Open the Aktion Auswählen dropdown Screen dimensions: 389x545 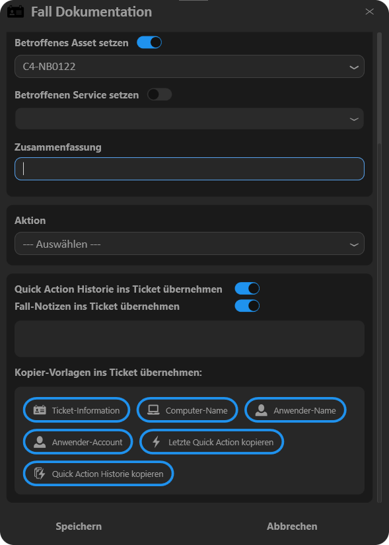click(190, 244)
